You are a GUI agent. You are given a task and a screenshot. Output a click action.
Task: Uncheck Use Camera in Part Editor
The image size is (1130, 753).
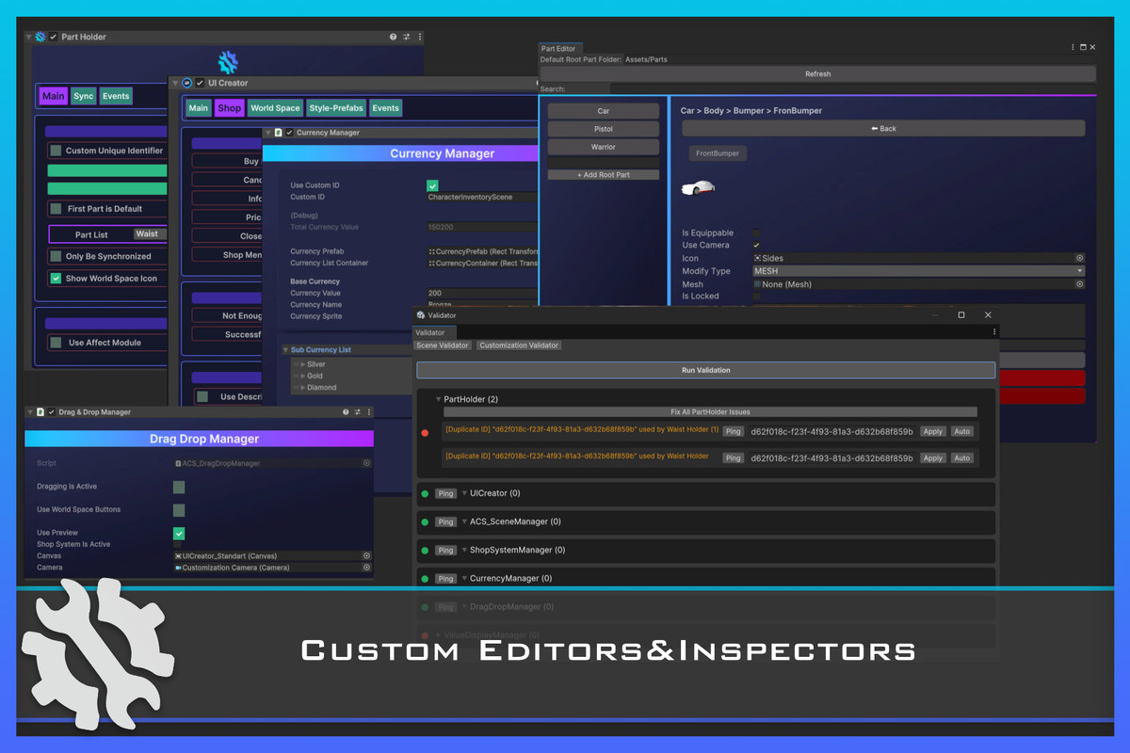tap(757, 246)
